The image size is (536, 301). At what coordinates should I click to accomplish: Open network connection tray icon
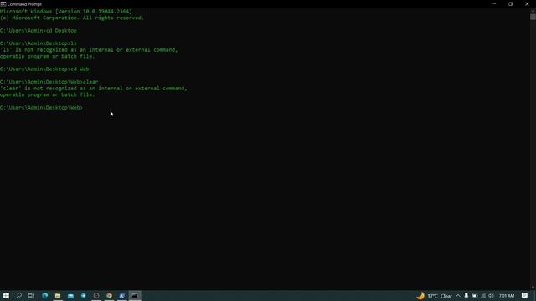[x=483, y=296]
